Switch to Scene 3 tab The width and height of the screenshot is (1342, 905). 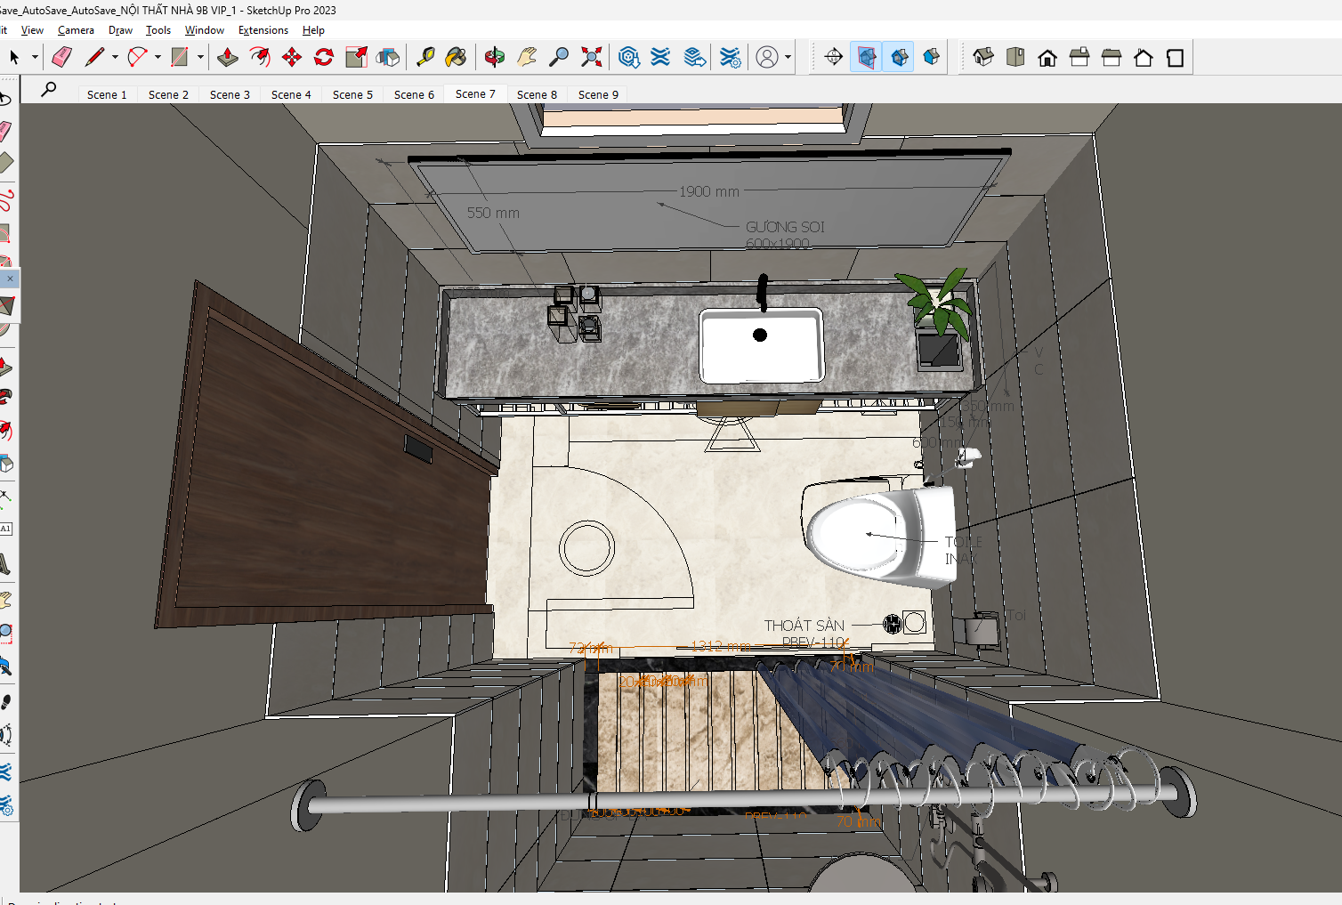(230, 94)
